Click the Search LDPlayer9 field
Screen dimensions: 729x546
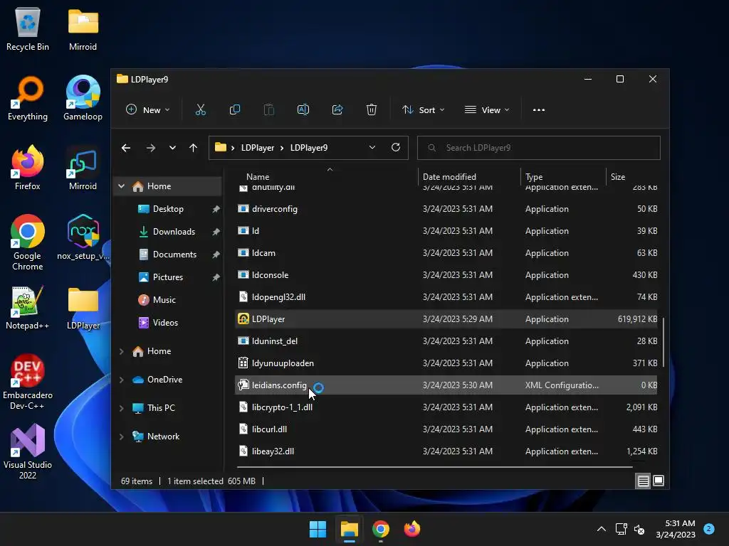tap(539, 148)
